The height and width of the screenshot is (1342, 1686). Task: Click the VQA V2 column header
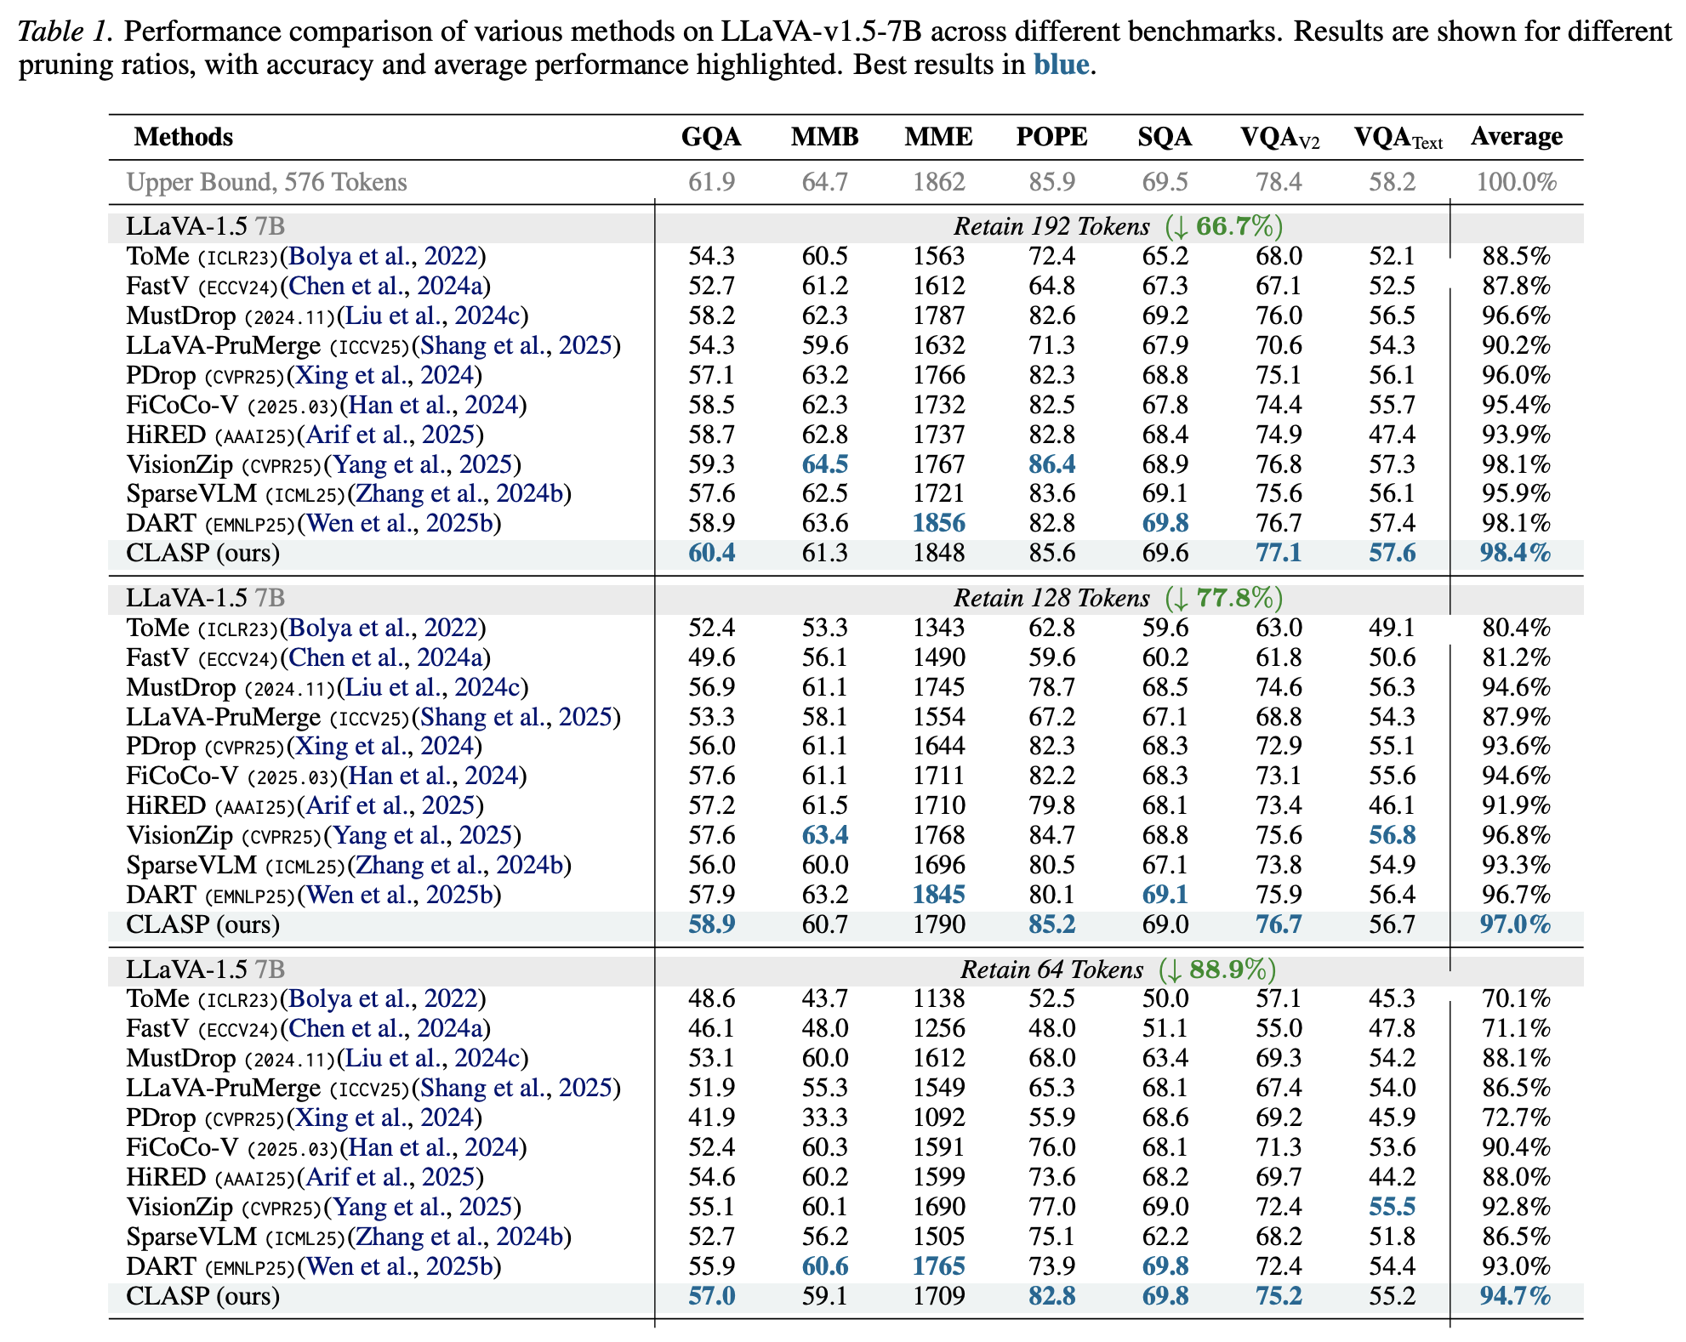[1280, 138]
